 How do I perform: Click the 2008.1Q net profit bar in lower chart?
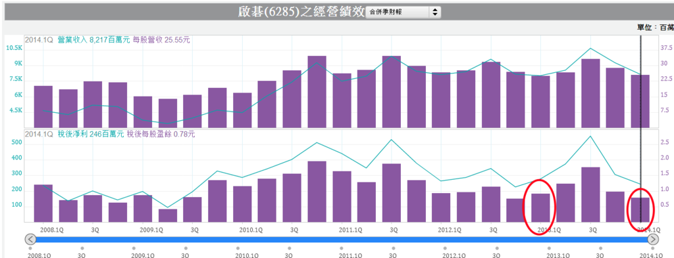click(x=43, y=204)
